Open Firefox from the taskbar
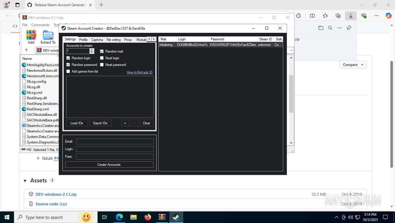The height and width of the screenshot is (223, 395). click(148, 217)
